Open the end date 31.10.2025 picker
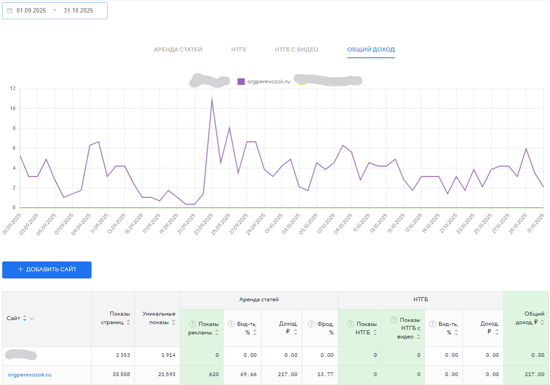 pos(79,11)
